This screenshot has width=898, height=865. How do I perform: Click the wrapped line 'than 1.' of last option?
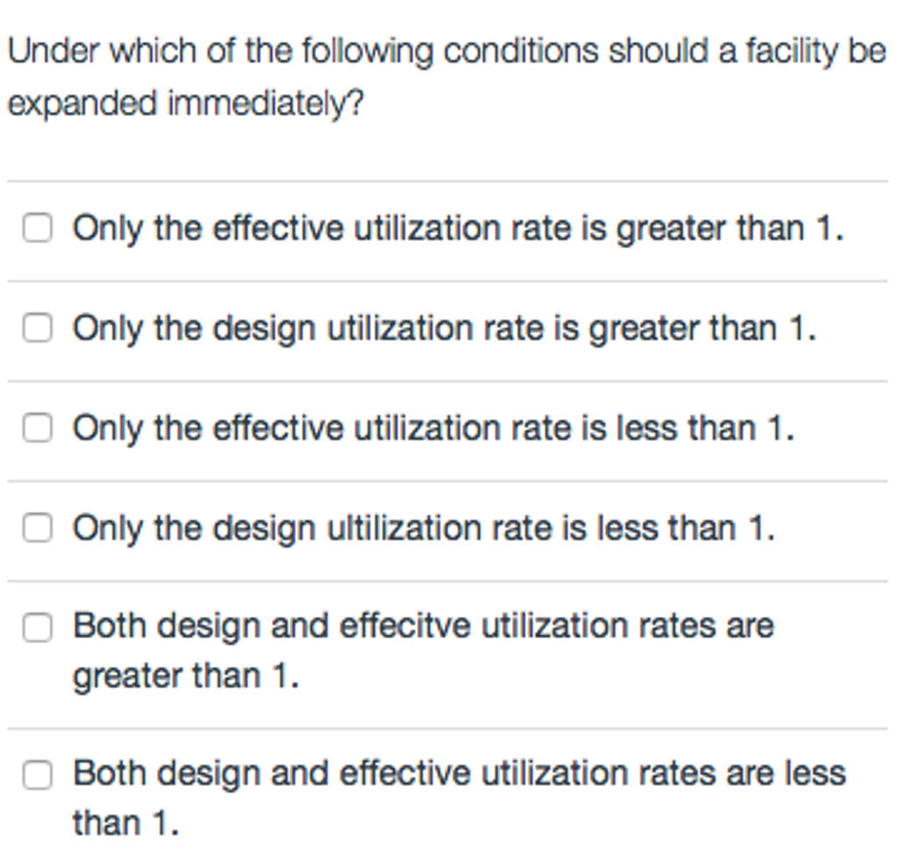[x=125, y=824]
